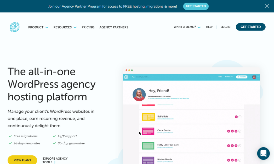The width and height of the screenshot is (274, 164).
Task: Click plus circle on Rob's Bots row
Action: [240, 117]
